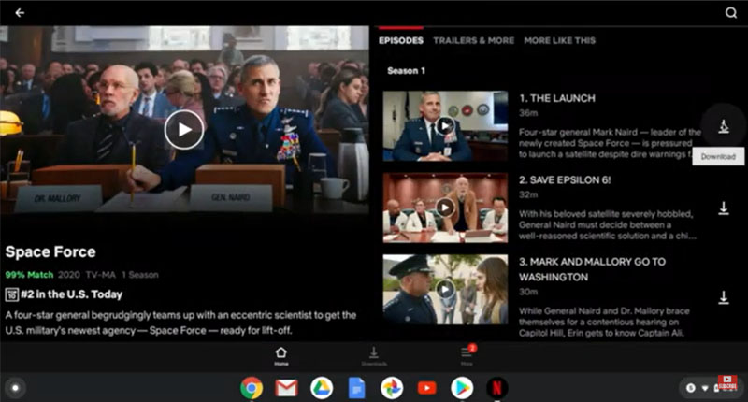The image size is (748, 402).
Task: Launch Google Chrome from the shelf
Action: coord(252,388)
